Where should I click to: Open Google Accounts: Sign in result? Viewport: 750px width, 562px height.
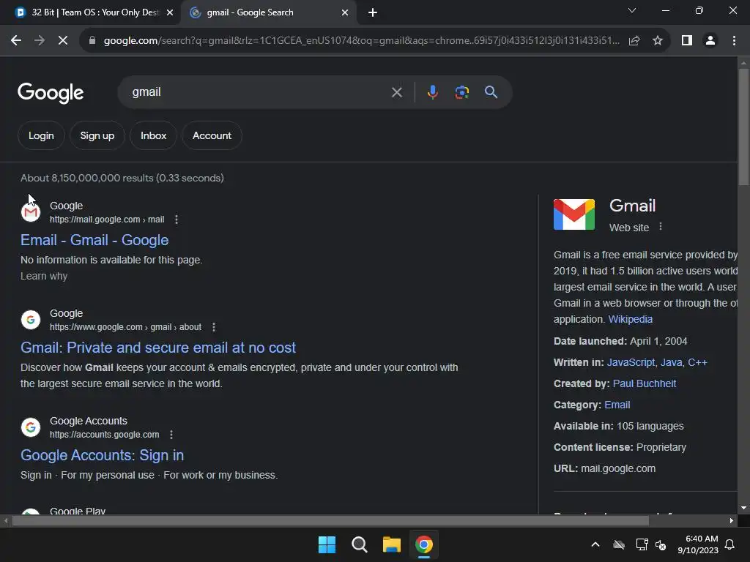pyautogui.click(x=102, y=455)
